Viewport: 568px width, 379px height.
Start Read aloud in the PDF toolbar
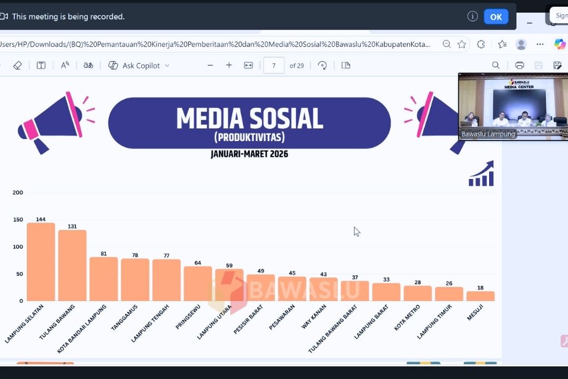[65, 65]
